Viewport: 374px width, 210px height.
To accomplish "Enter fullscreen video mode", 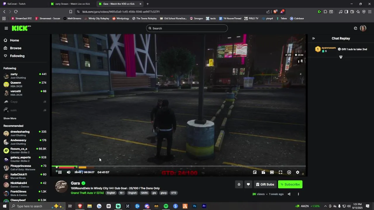I will pos(280,172).
